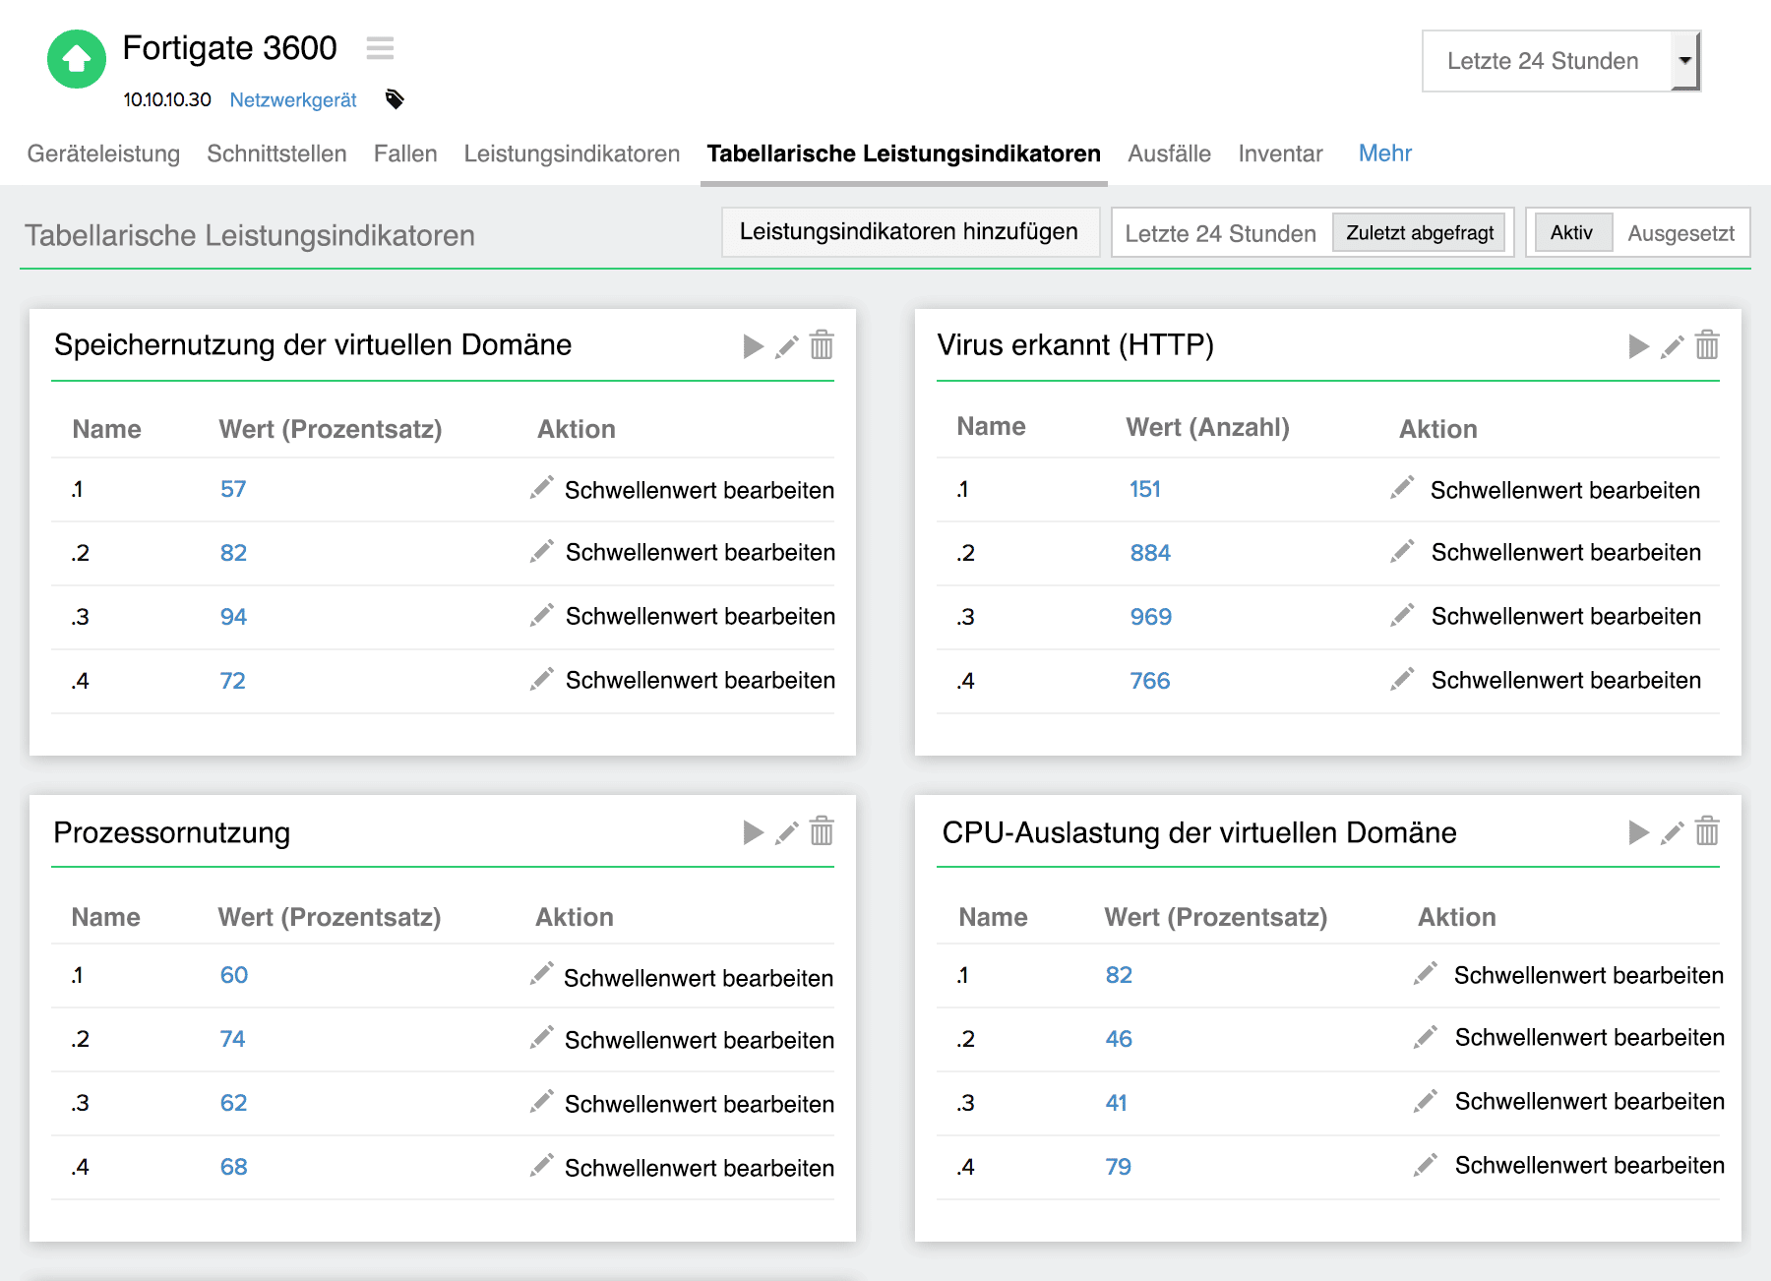Click the edit pencil icon on Virus erkannt (HTTP) panel
Screen dimensions: 1771x1281
click(1673, 346)
